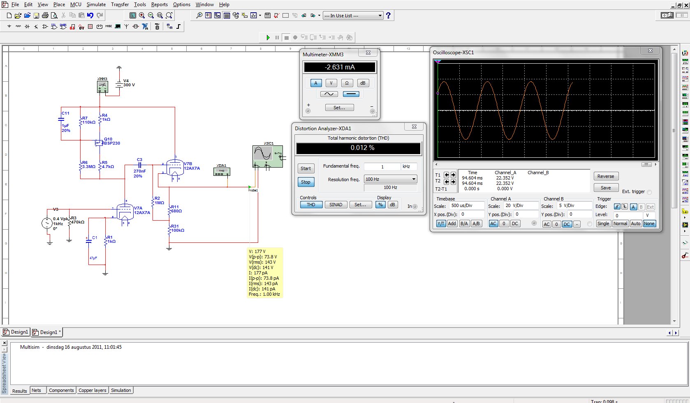The height and width of the screenshot is (403, 690).
Task: Select voltmeter mode V on Multimeter
Action: 331,83
